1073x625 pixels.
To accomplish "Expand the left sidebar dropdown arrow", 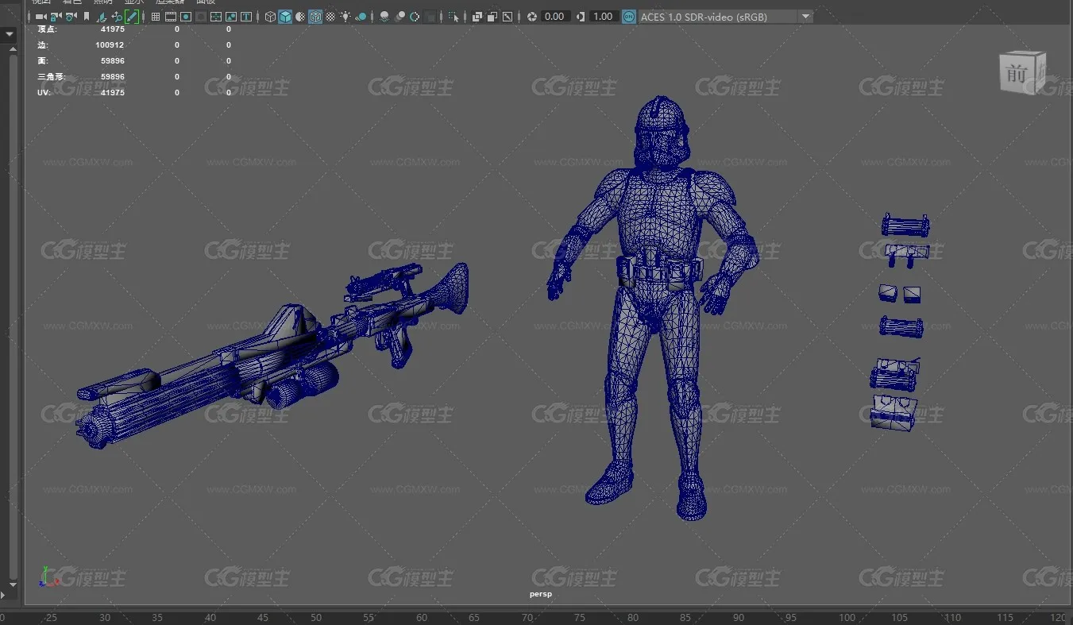I will tap(10, 35).
